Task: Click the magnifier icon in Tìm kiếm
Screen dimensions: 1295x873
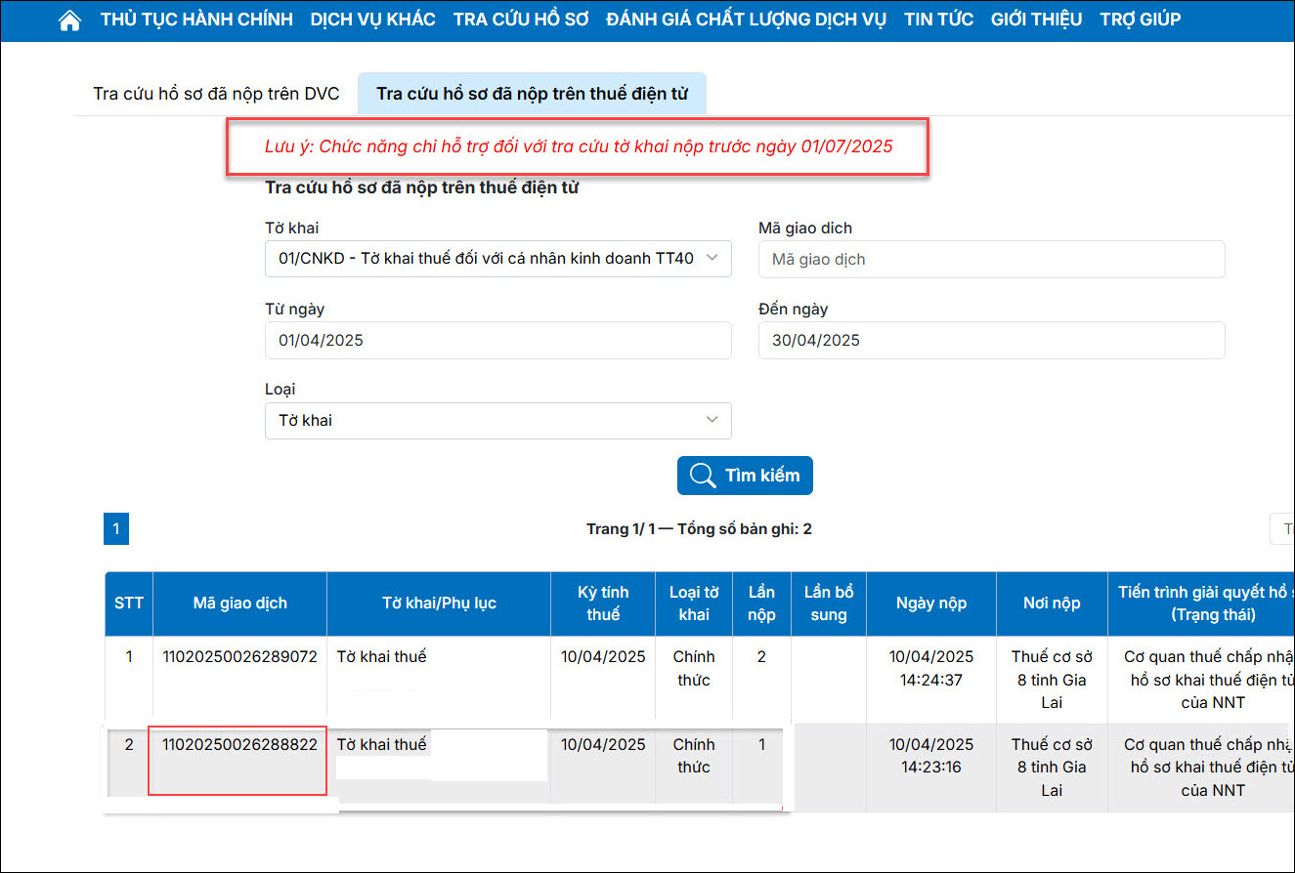Action: 702,476
